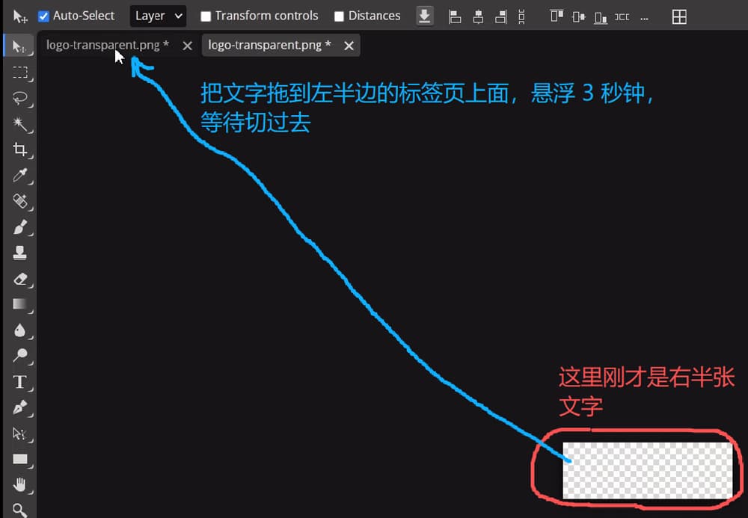Click the transparent checkerboard canvas

[647, 470]
